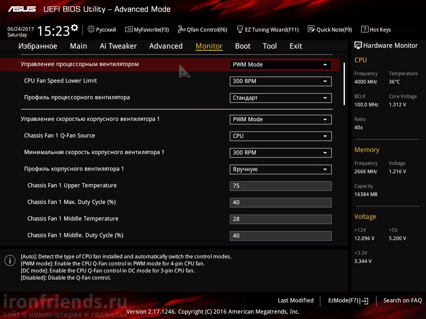Open MyFavorite(F3) menu
Viewport: 426px width, 319px height.
(x=147, y=29)
